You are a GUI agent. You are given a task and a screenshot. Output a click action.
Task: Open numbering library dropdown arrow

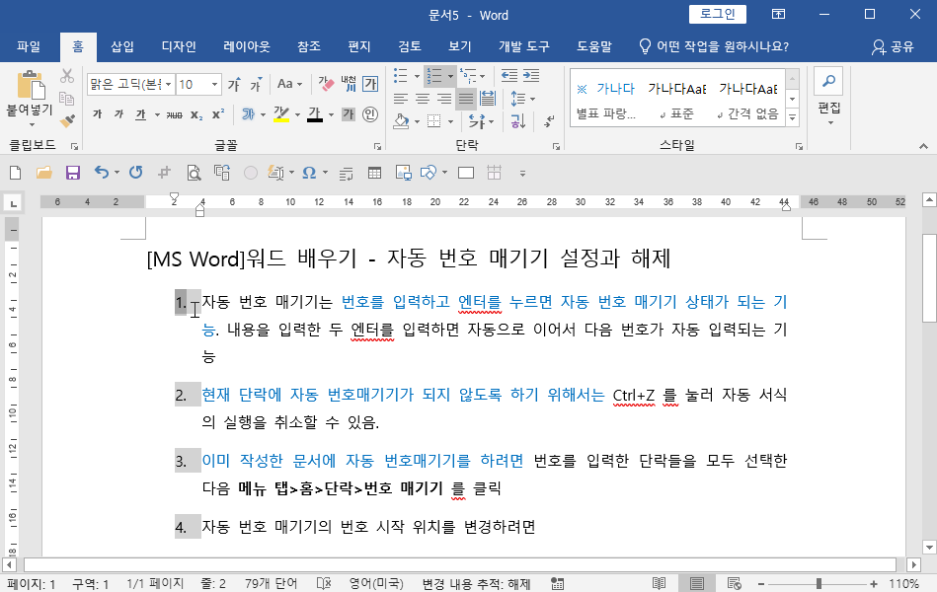(450, 76)
